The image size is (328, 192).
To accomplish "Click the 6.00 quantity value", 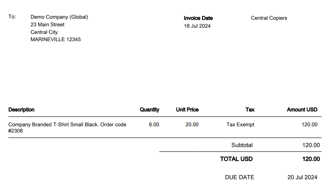I will pyautogui.click(x=154, y=125).
